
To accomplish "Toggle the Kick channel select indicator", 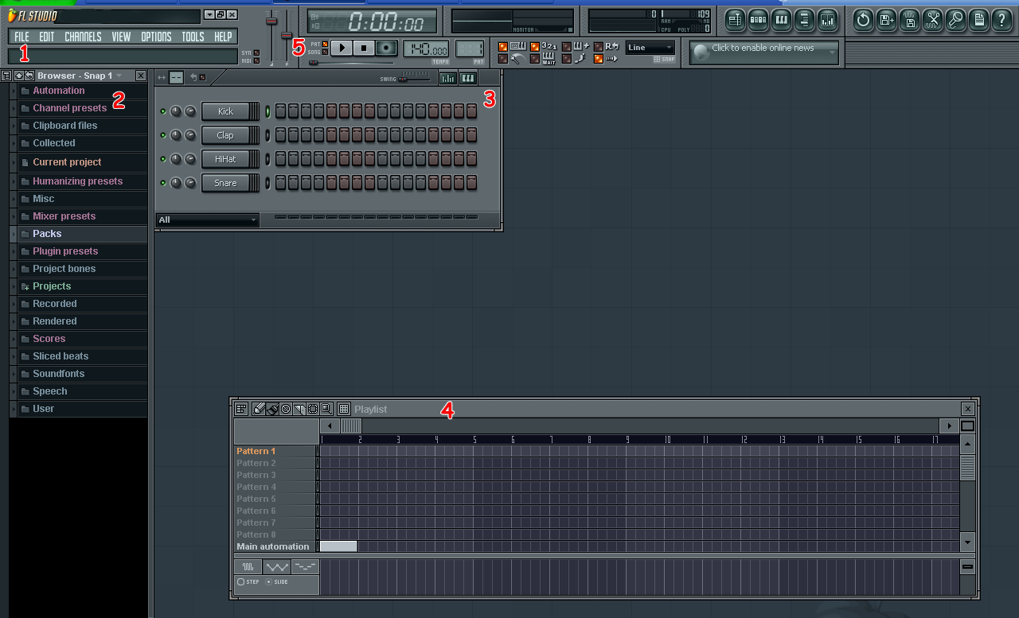I will (267, 111).
